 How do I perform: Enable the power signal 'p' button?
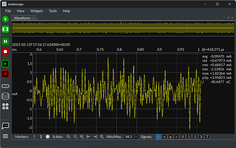point(170,137)
